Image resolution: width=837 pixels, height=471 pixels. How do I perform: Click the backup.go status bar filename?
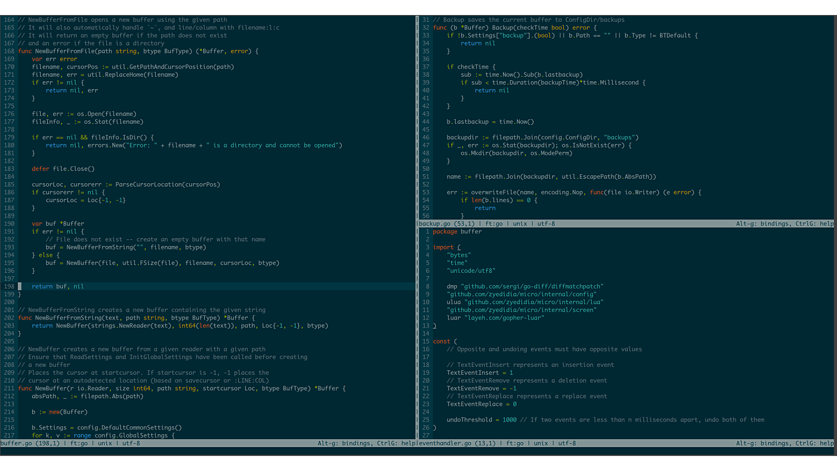435,223
